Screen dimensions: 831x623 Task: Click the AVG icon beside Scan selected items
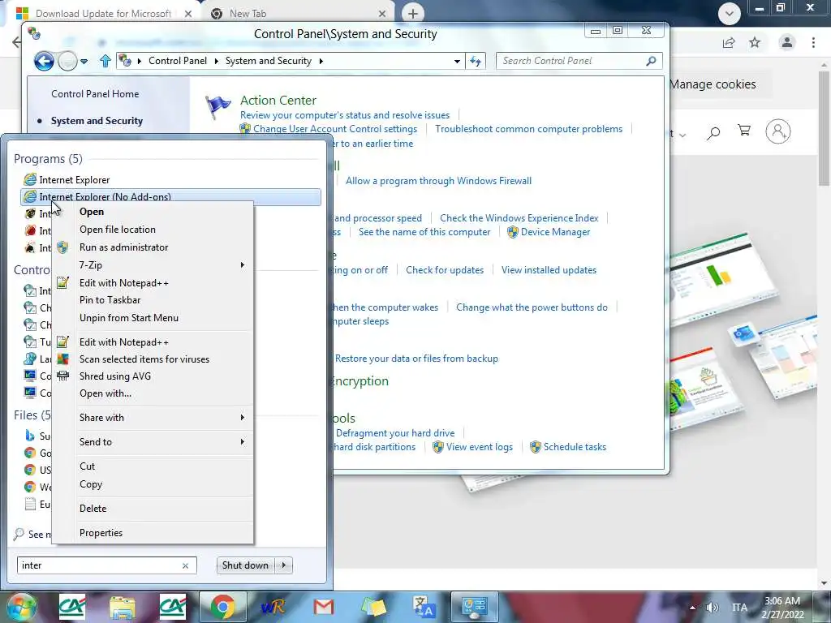[62, 359]
